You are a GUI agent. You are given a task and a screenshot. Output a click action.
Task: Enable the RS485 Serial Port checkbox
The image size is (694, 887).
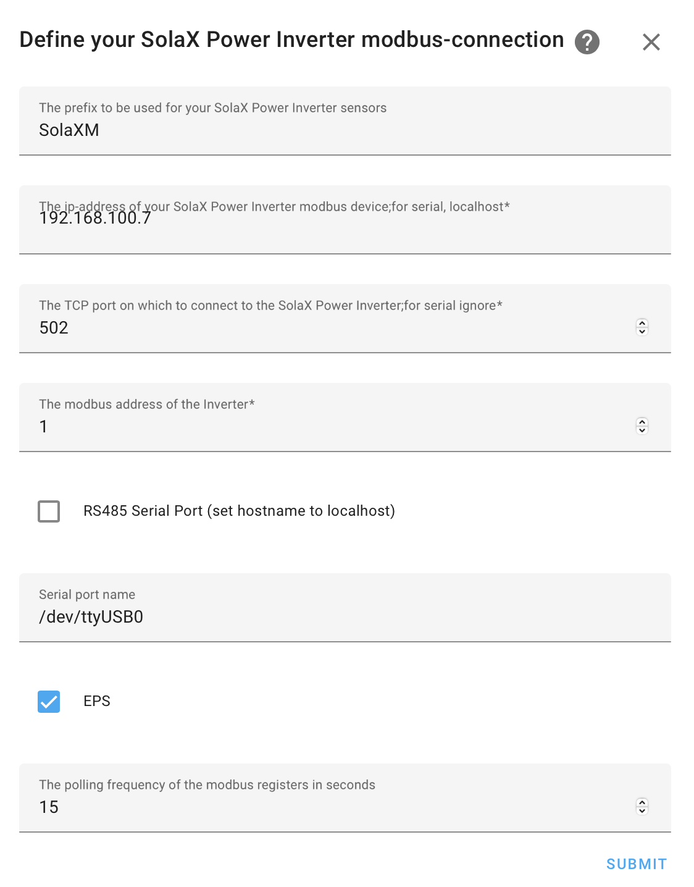pyautogui.click(x=49, y=511)
